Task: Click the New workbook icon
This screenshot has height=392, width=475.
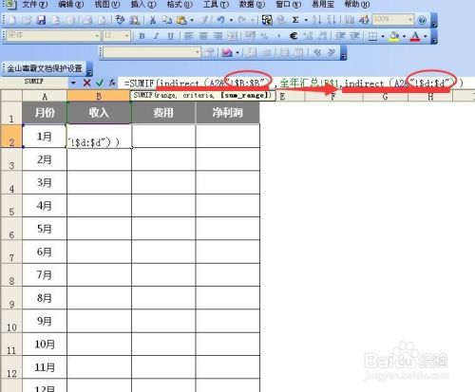Action: pos(11,20)
